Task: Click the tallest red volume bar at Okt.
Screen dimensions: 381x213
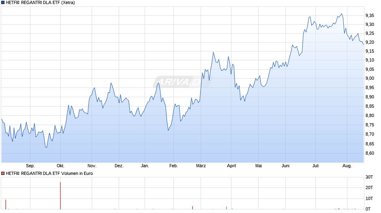Action: point(60,196)
